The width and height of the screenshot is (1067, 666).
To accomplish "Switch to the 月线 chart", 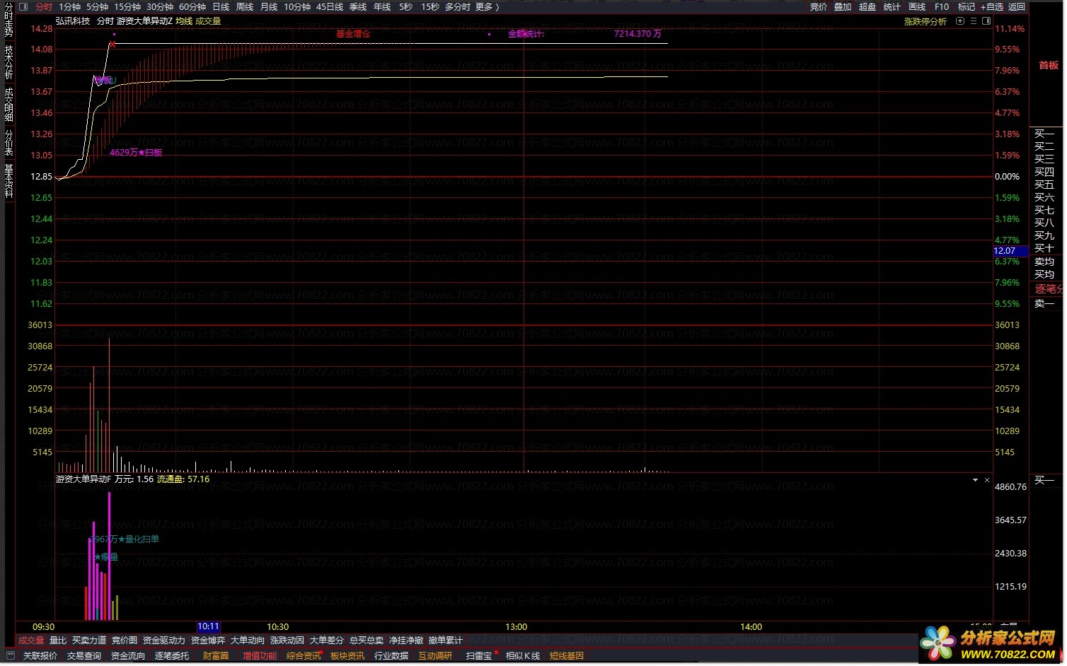I will [x=269, y=7].
